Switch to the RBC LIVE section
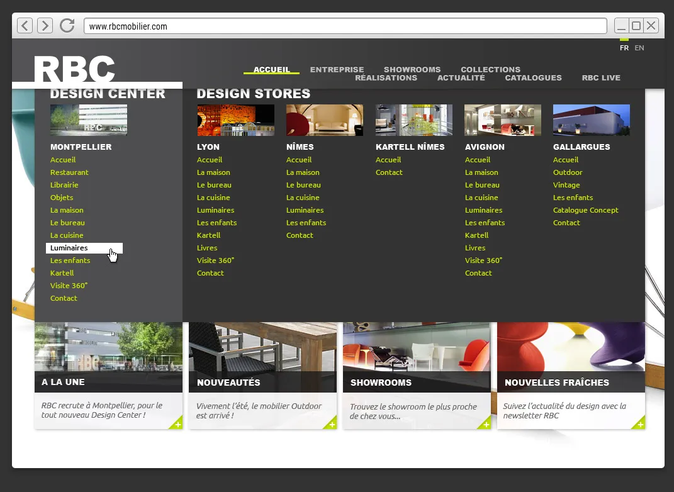The image size is (674, 492). click(601, 77)
